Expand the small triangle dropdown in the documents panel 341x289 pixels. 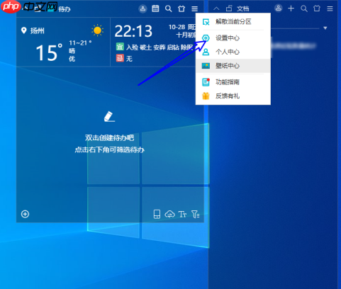click(325, 28)
